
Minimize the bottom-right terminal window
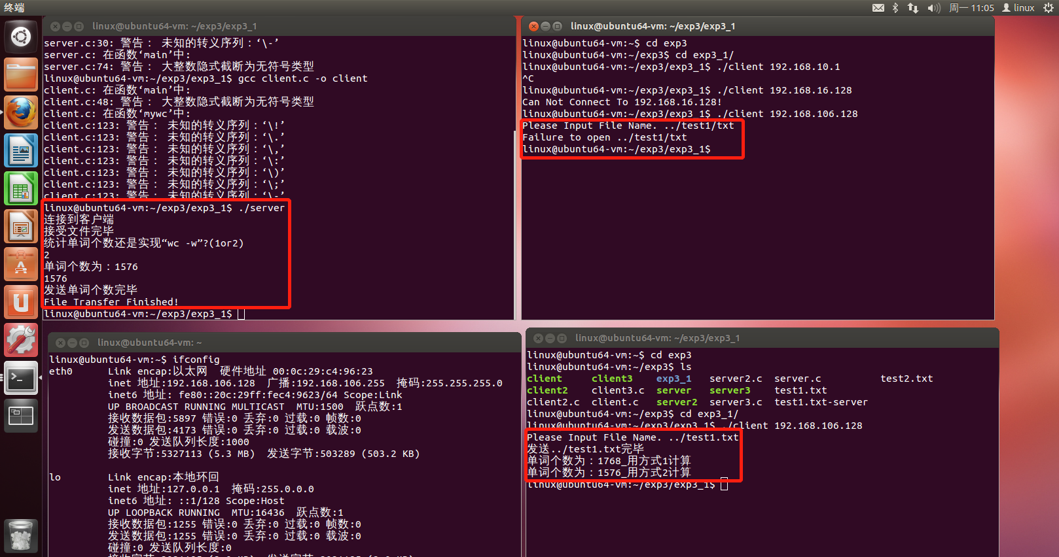tap(550, 338)
